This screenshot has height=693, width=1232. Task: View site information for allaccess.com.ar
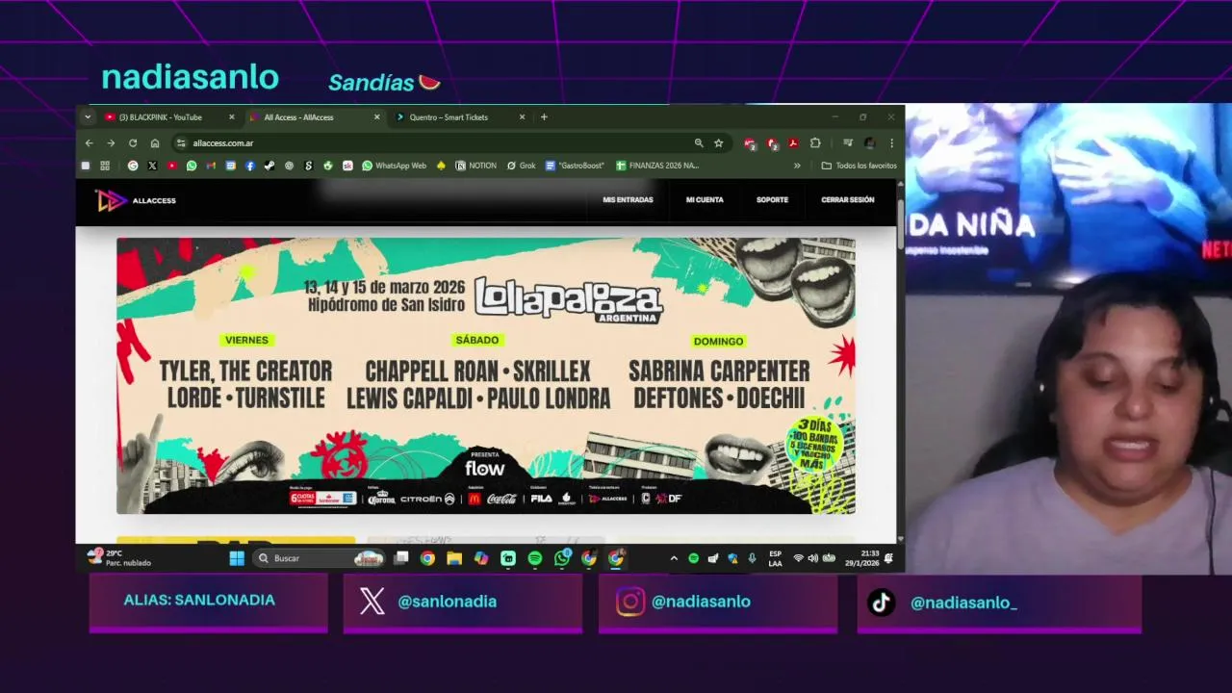click(180, 143)
